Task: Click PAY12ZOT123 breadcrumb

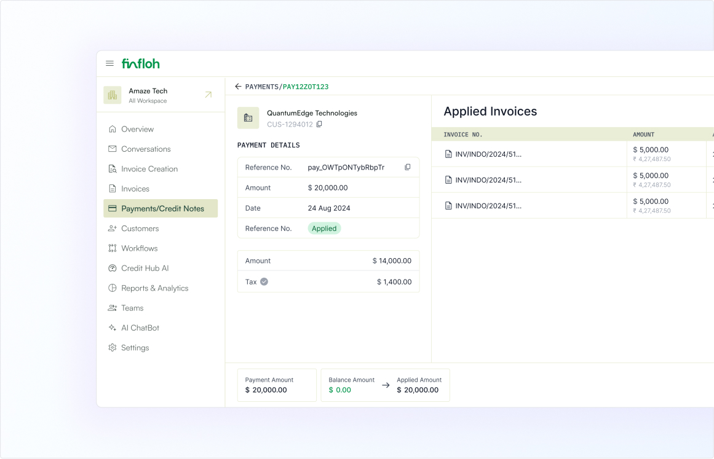Action: coord(306,87)
